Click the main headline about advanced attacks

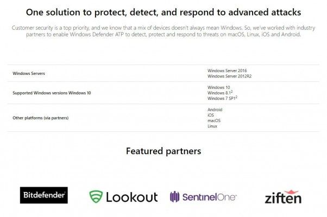pos(163,12)
